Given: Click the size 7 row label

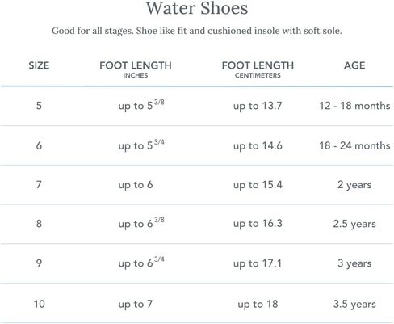Looking at the screenshot, I should coord(39,184).
